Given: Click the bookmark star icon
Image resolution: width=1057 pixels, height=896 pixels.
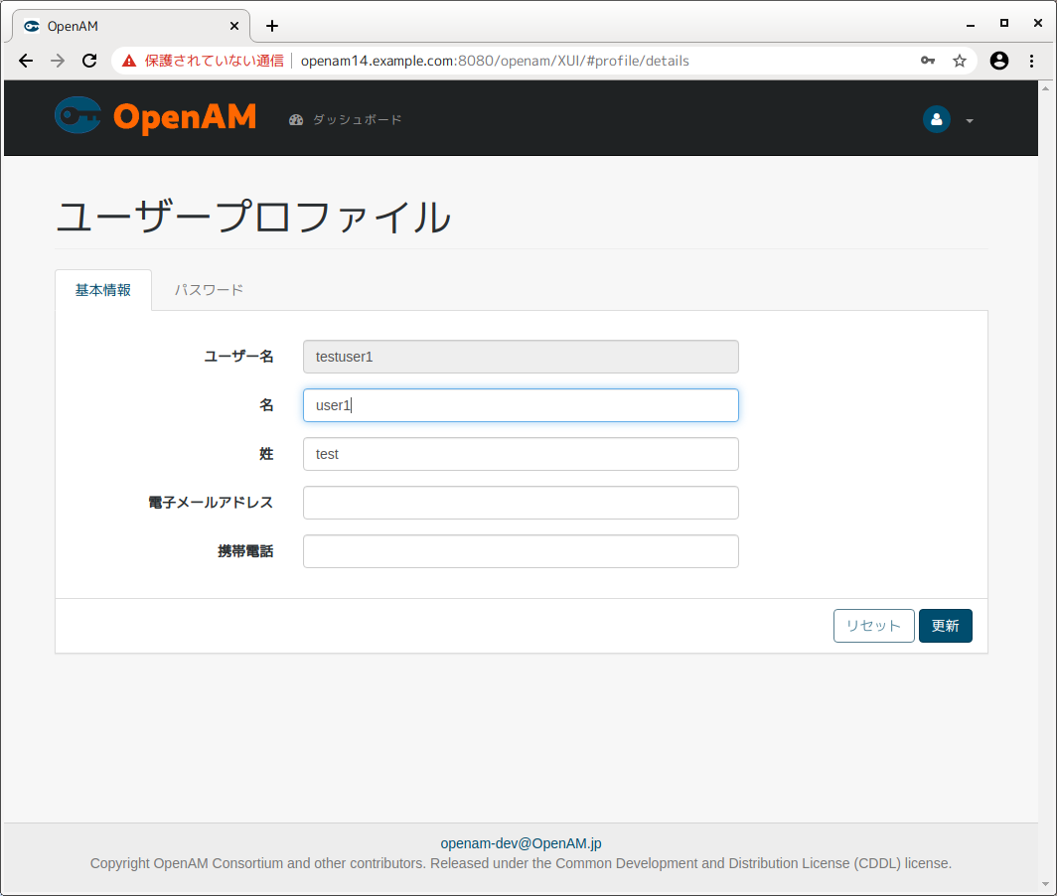Looking at the screenshot, I should coord(960,61).
